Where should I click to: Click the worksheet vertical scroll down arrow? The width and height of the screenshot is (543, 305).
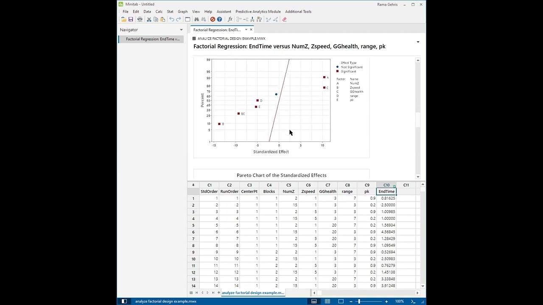[423, 286]
